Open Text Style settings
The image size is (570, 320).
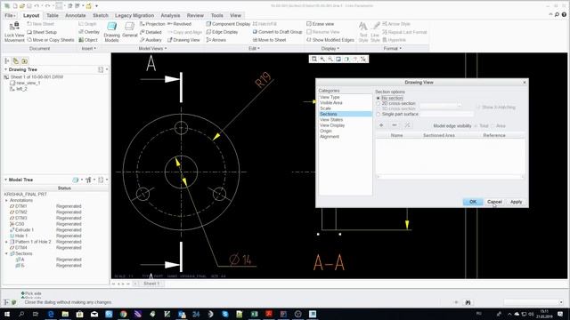click(x=363, y=32)
